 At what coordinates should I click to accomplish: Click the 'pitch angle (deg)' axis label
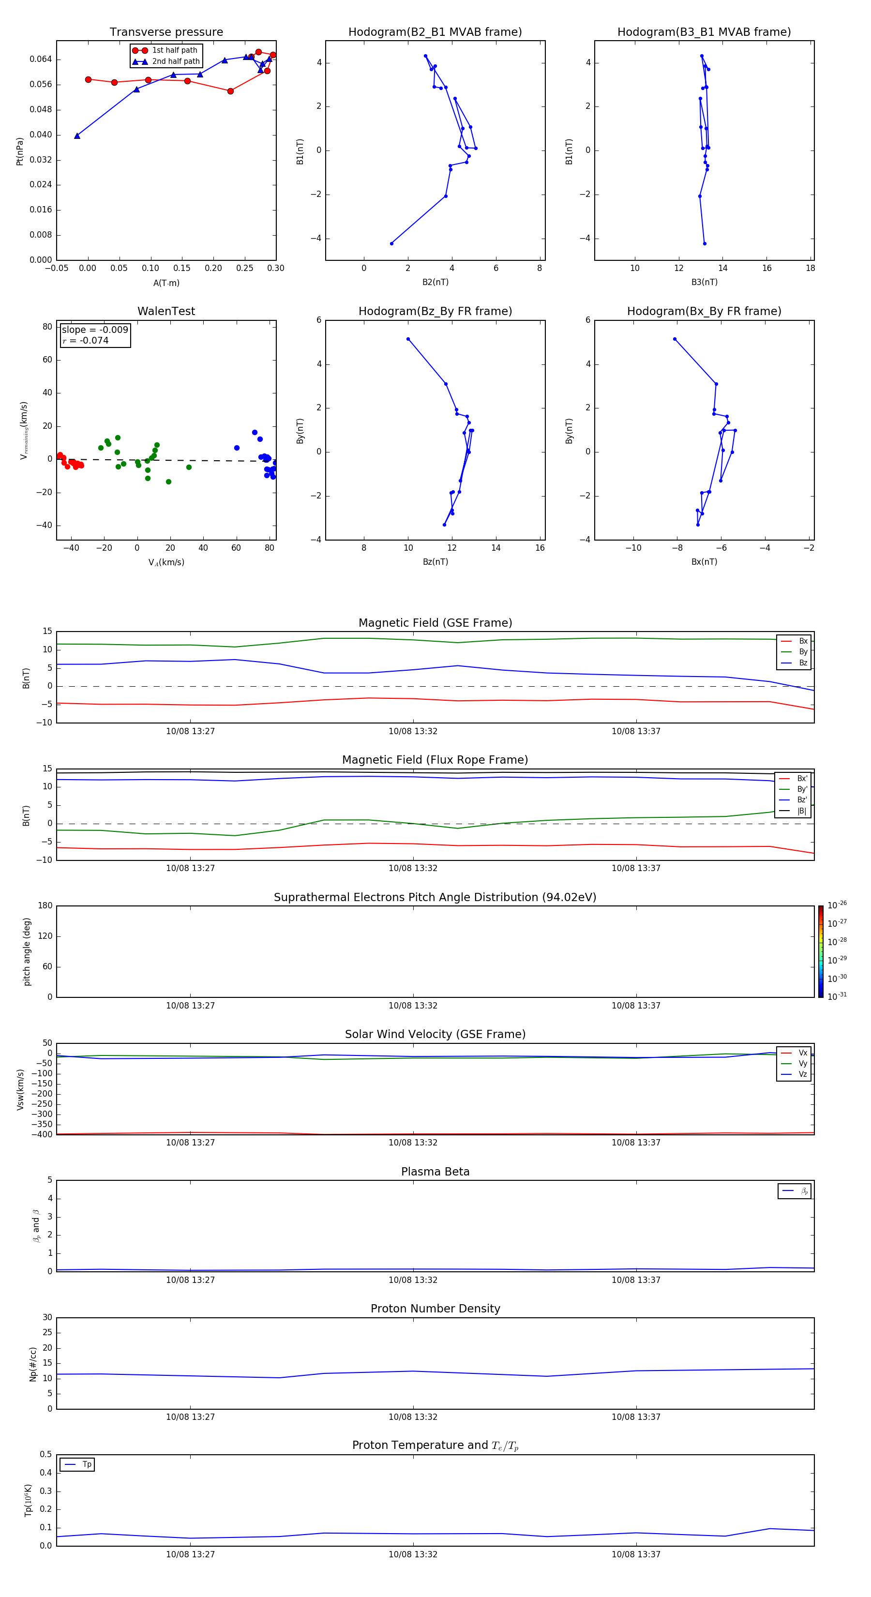[x=27, y=951]
